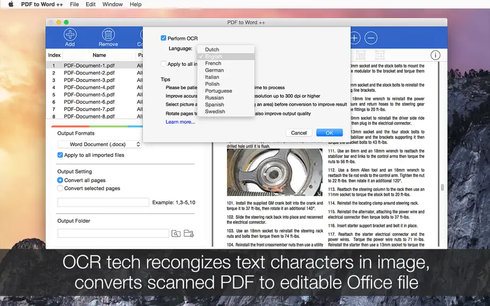Select PDF-Document-1.pdf row
Screen dimensions: 490x306
coord(95,65)
